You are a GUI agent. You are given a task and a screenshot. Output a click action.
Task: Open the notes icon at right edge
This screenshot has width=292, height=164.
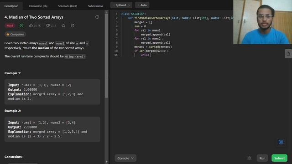[x=288, y=54]
